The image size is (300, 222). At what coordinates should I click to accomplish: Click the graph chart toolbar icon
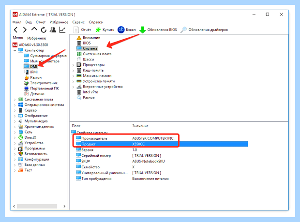click(62, 30)
